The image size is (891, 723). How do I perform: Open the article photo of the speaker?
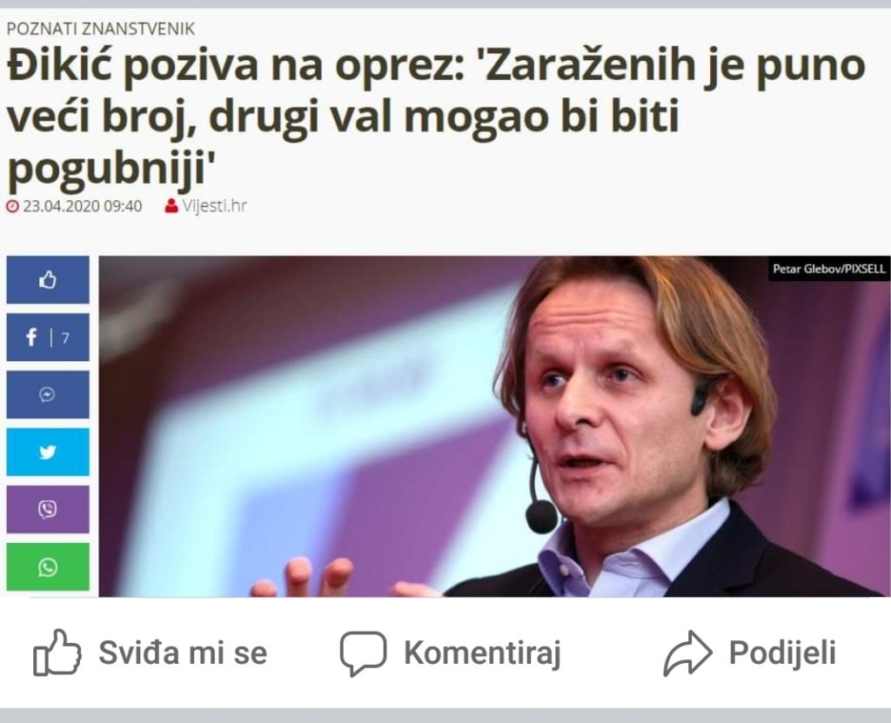(x=494, y=426)
